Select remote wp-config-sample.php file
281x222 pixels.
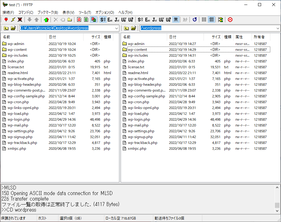[146, 96]
